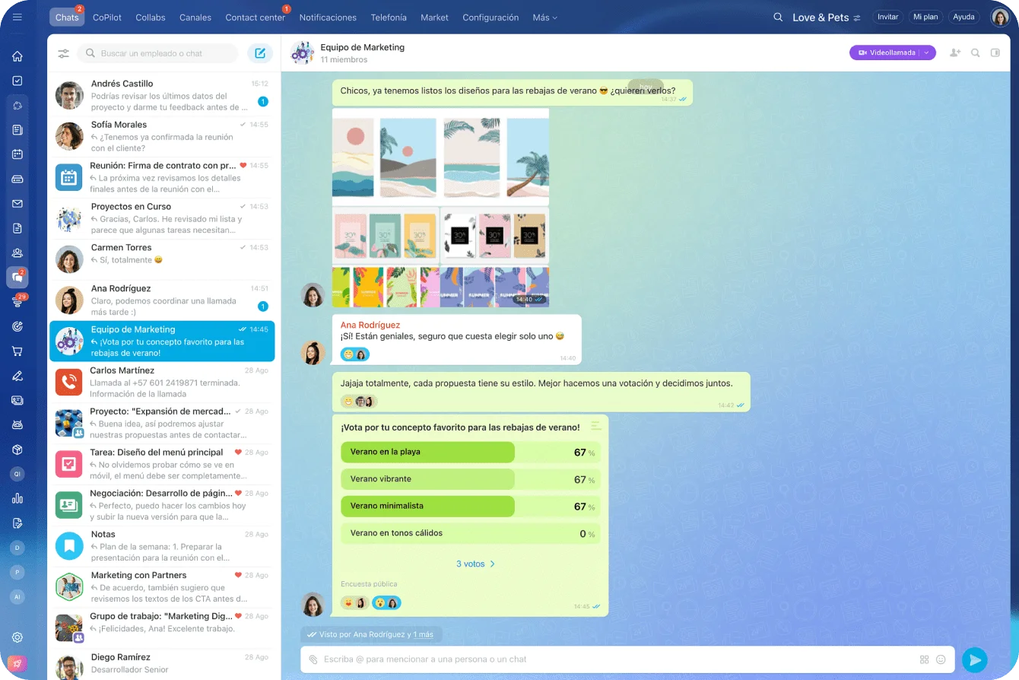Viewport: 1019px width, 680px height.
Task: Vote for 'Verano en la playa' poll option
Action: tap(427, 452)
